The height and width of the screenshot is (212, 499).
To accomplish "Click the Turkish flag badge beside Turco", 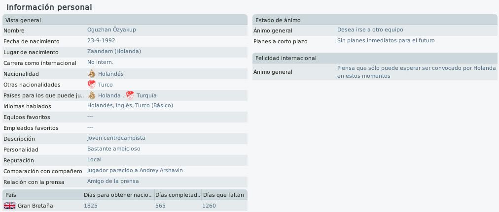I will click(92, 85).
